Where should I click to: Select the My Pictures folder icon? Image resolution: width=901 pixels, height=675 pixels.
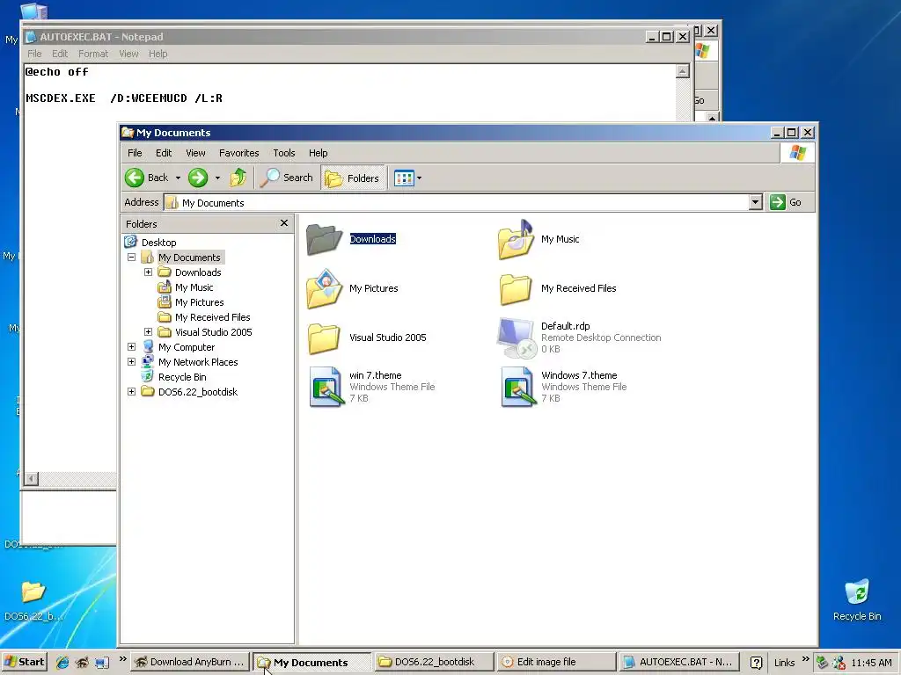tap(324, 288)
